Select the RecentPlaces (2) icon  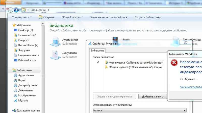tap(15, 45)
